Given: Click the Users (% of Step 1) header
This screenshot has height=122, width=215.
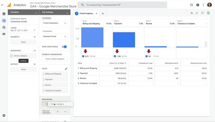Looking at the screenshot, I should (118, 63).
